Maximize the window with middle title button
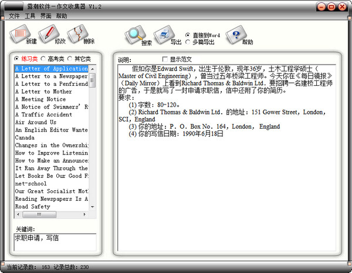Screen dimensions: 352x273 (x=332, y=6)
